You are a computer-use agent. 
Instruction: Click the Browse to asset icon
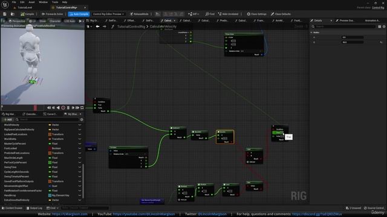pos(13,14)
